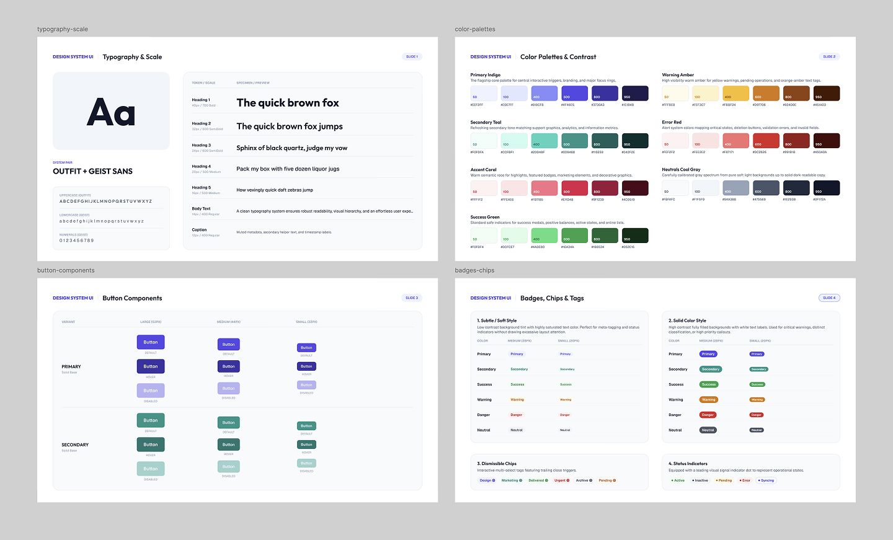The height and width of the screenshot is (540, 893).
Task: Select the small solid Warning badge
Action: [757, 400]
